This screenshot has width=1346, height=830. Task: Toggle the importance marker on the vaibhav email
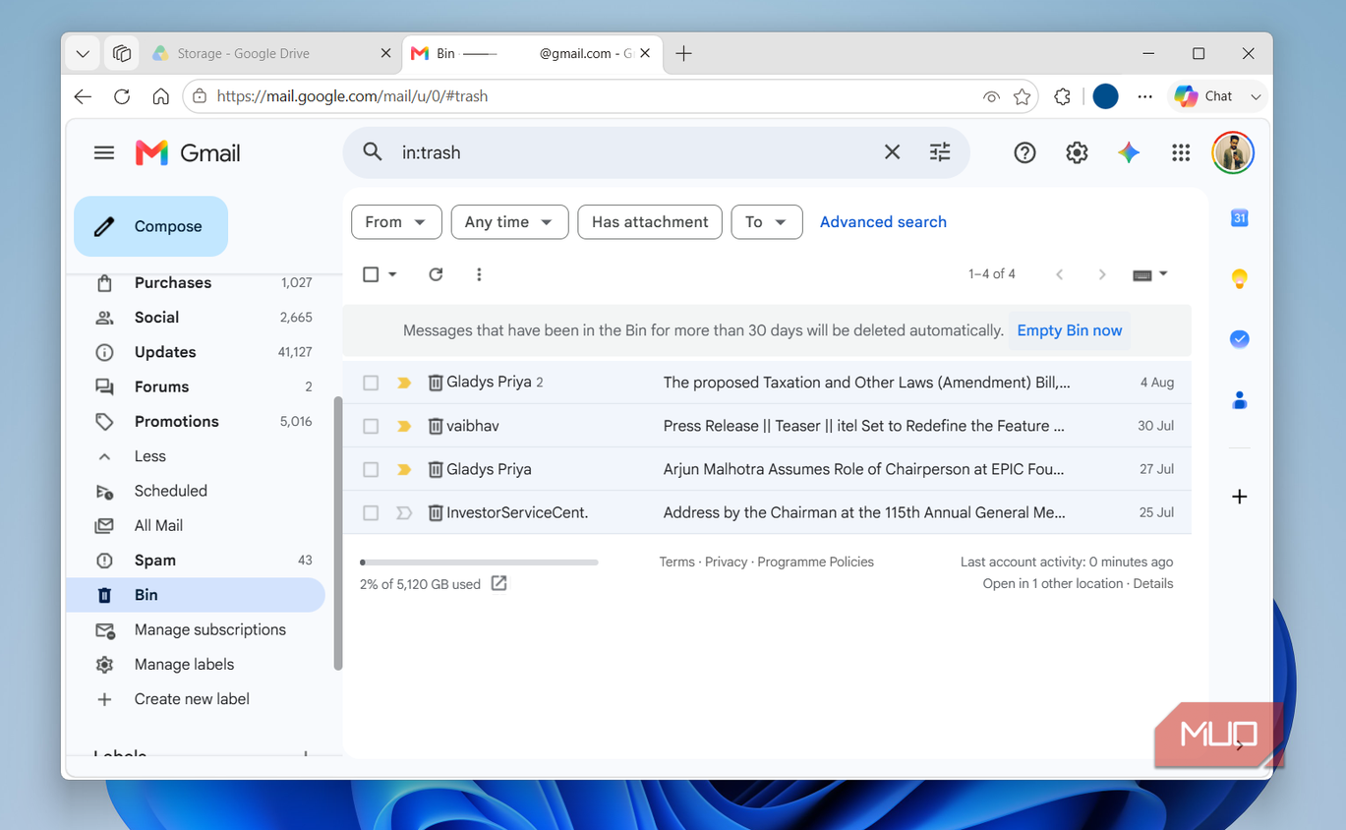[404, 426]
